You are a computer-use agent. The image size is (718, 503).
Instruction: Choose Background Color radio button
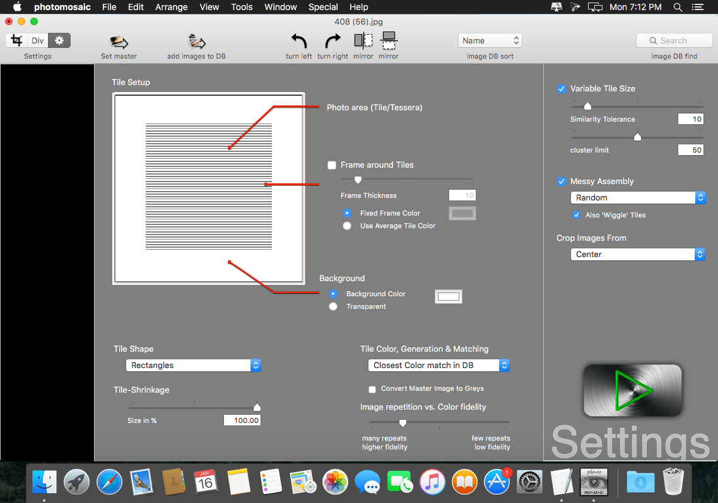click(333, 294)
